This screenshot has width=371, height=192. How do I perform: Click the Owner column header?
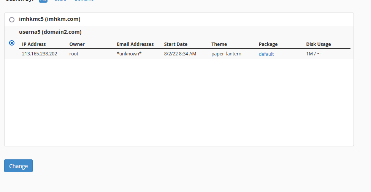tap(77, 44)
